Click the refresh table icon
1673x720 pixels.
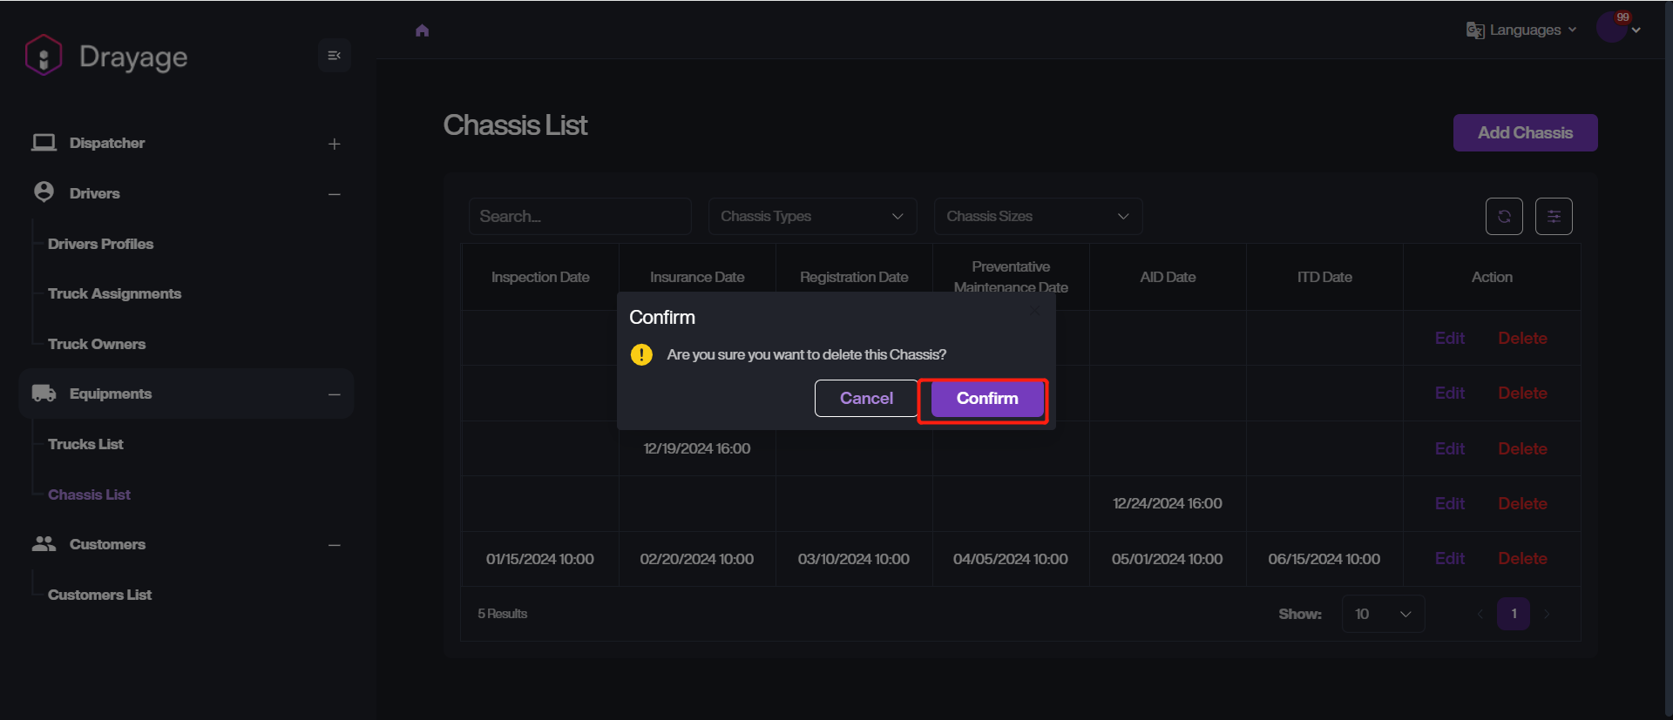tap(1504, 217)
